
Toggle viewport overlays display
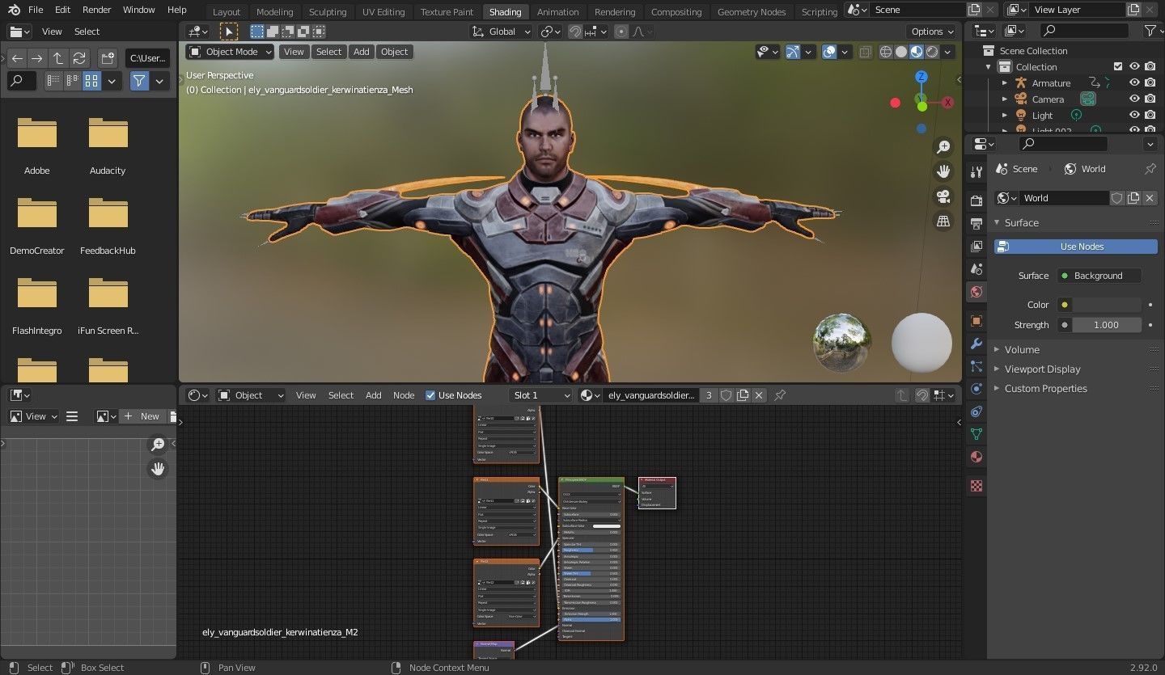[x=829, y=52]
